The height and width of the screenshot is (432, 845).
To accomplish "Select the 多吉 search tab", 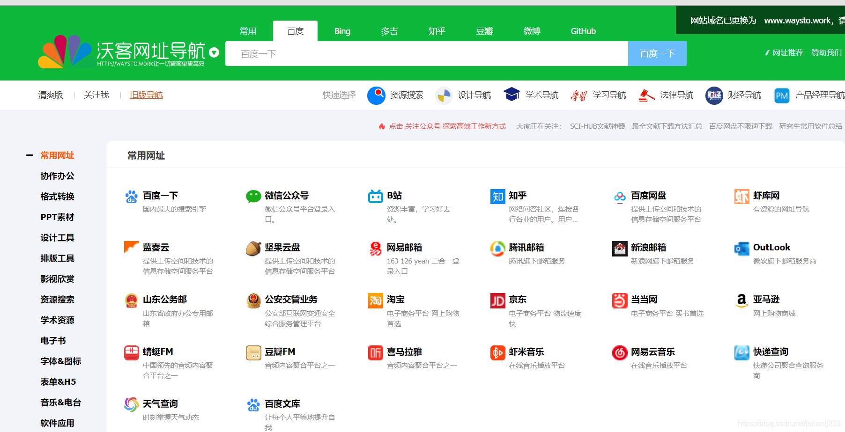I will tap(389, 31).
